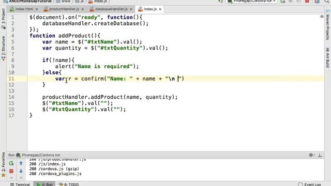The image size is (331, 186).
Task: Open the Phonegap/Cordova run configuration dropdown
Action: point(251,1)
